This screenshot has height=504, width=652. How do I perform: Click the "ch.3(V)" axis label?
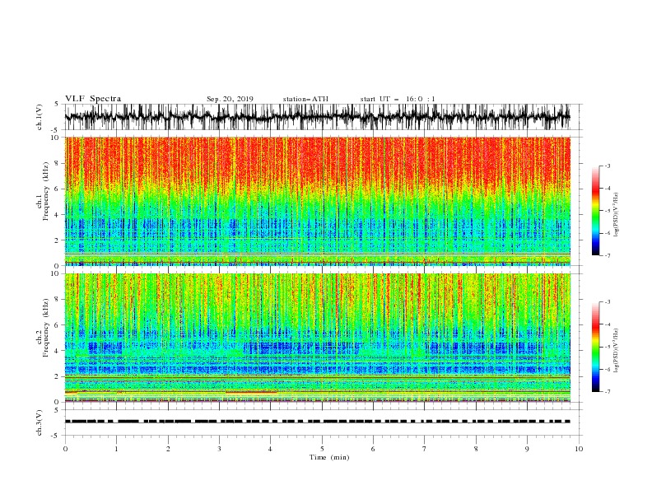(40, 422)
